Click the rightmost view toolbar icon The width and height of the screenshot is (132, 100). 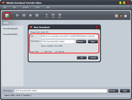tap(125, 16)
